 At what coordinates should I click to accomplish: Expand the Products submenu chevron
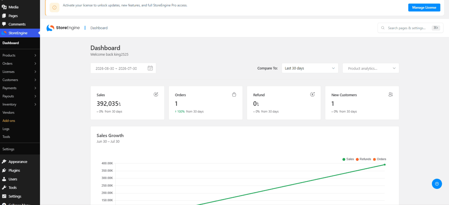[35, 55]
